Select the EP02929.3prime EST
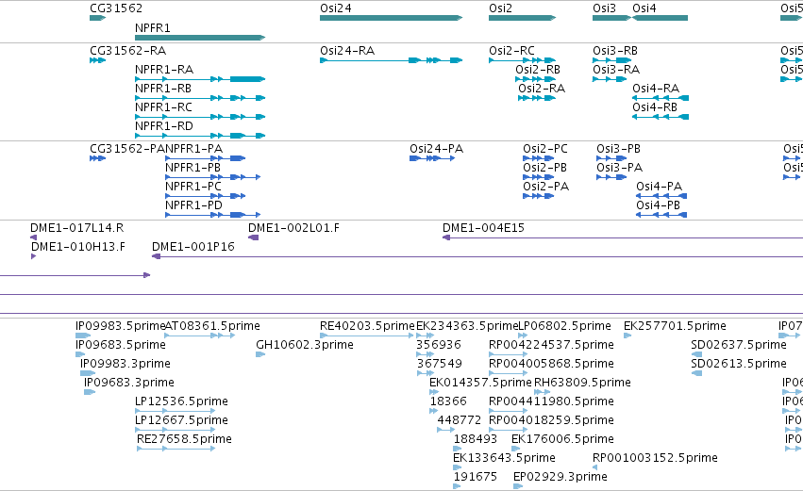Screen dimensions: 803x491 tap(518, 486)
